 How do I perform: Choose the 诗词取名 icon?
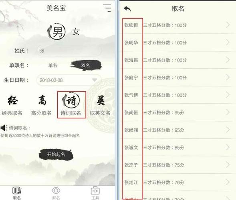[71, 100]
